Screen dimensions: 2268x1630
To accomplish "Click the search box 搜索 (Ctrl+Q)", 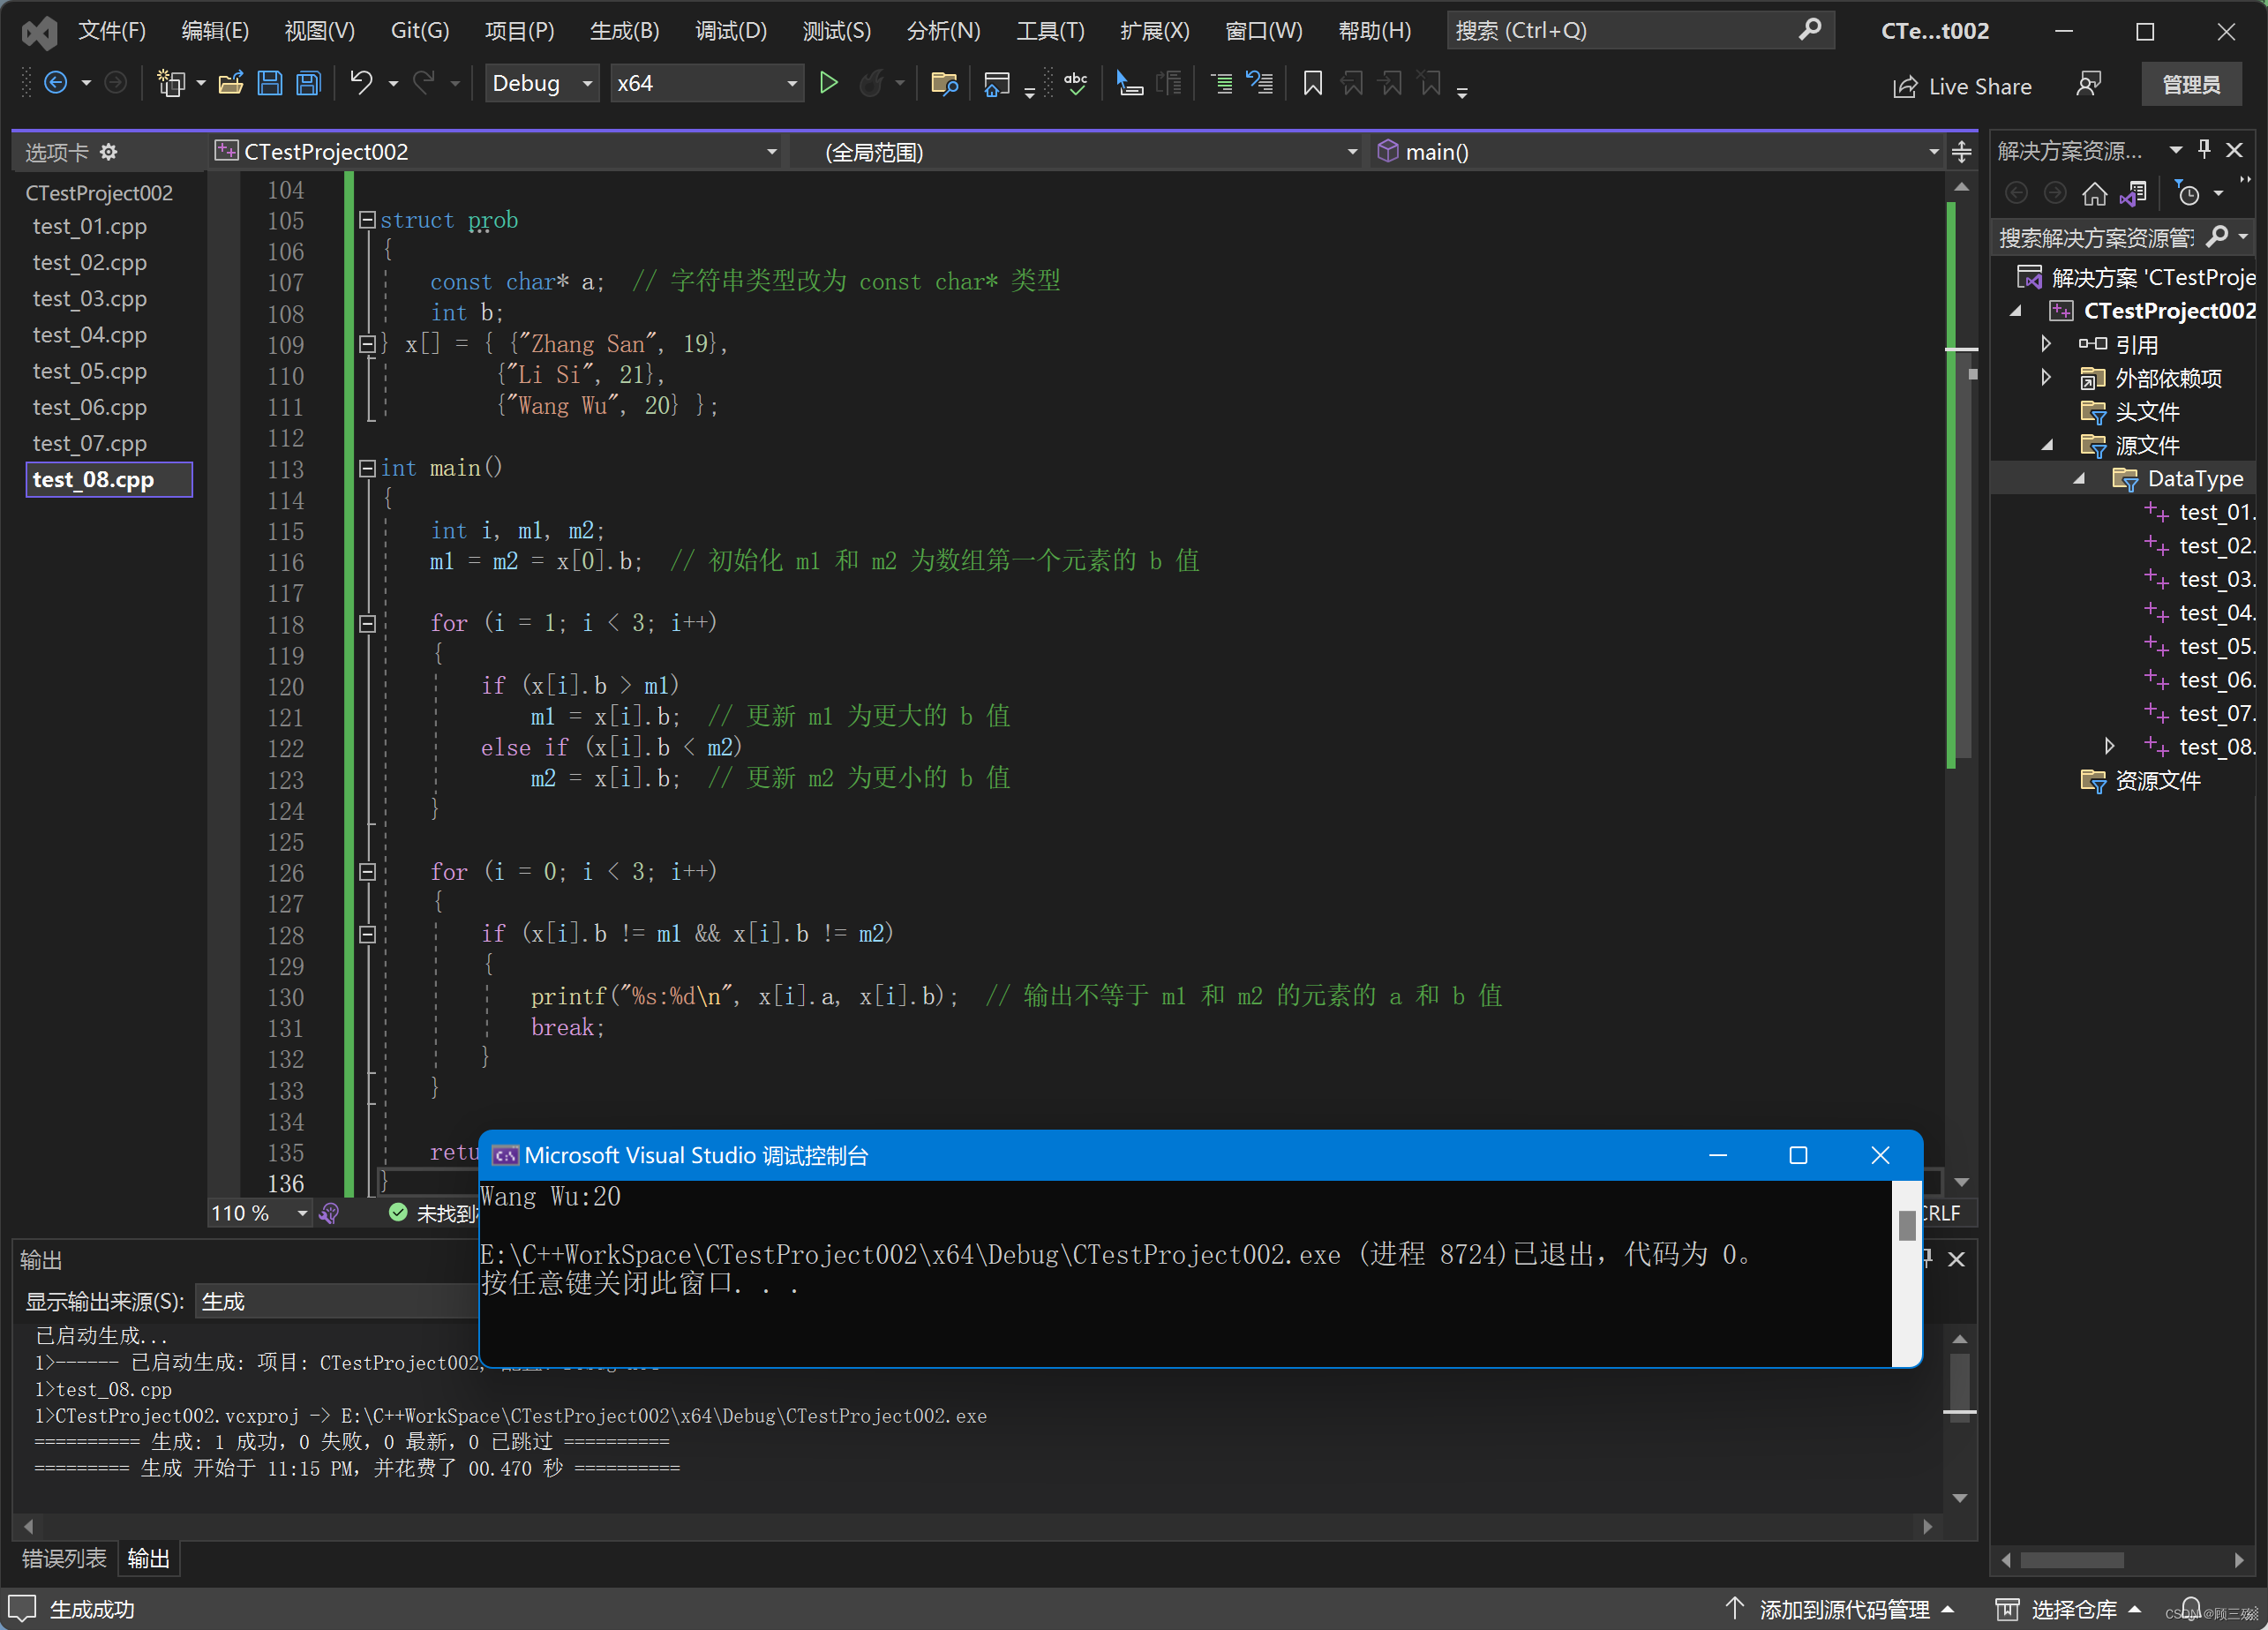I will click(1620, 31).
